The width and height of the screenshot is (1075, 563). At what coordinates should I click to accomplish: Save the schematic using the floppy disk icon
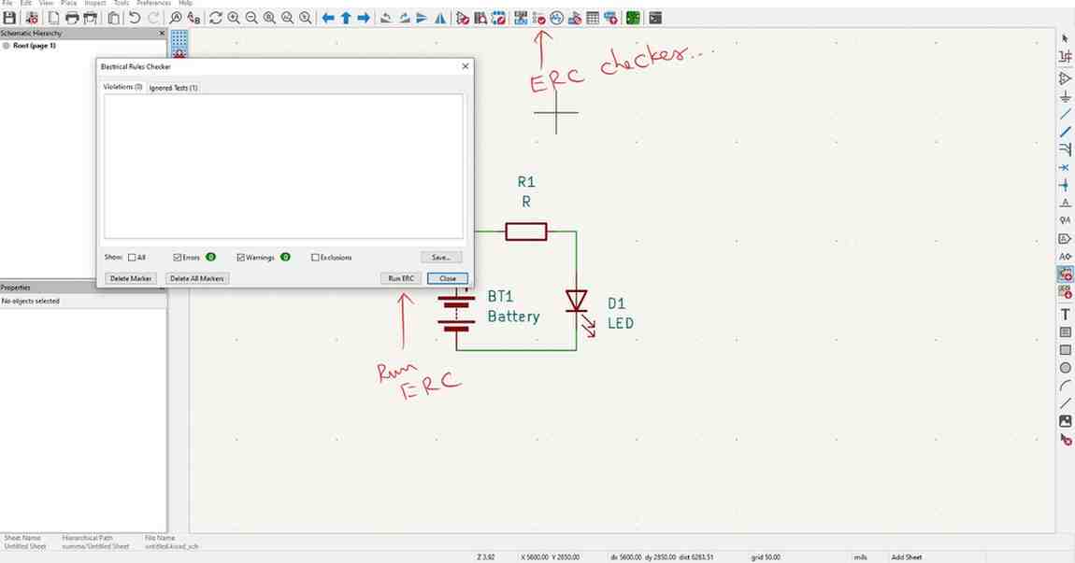(9, 19)
